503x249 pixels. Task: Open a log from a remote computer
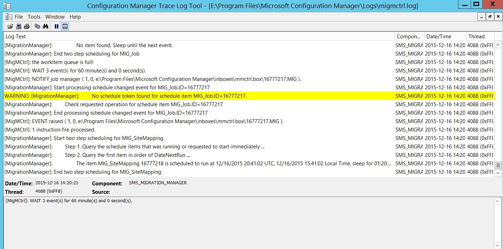(18, 26)
